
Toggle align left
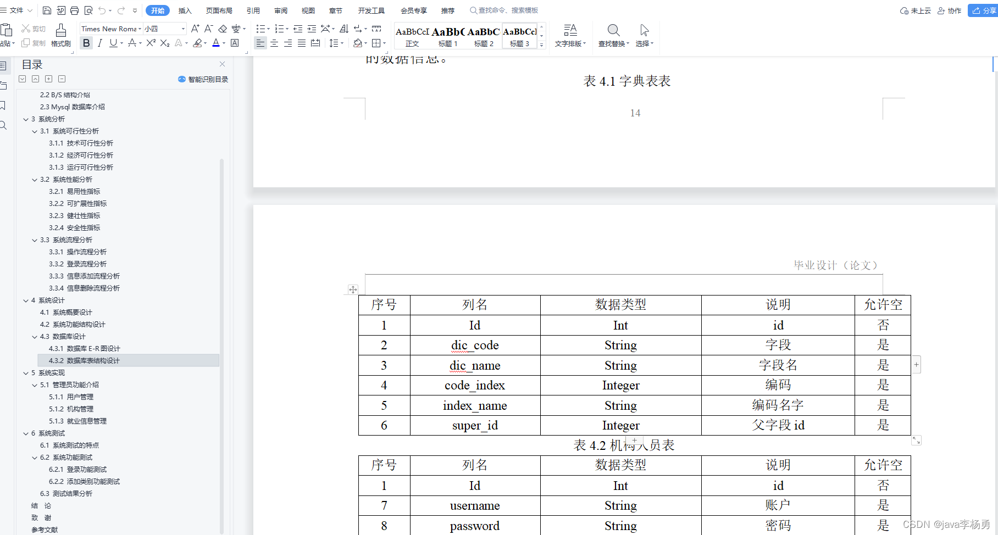point(260,43)
